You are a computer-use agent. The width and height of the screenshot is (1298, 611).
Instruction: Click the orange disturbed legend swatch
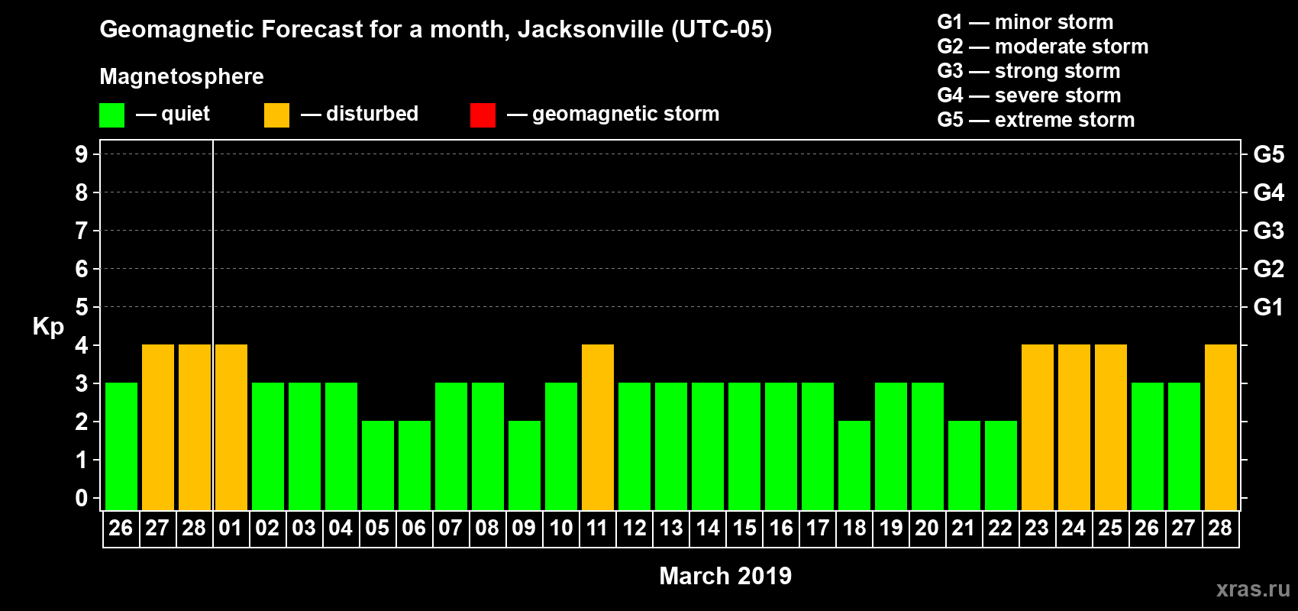[x=276, y=115]
